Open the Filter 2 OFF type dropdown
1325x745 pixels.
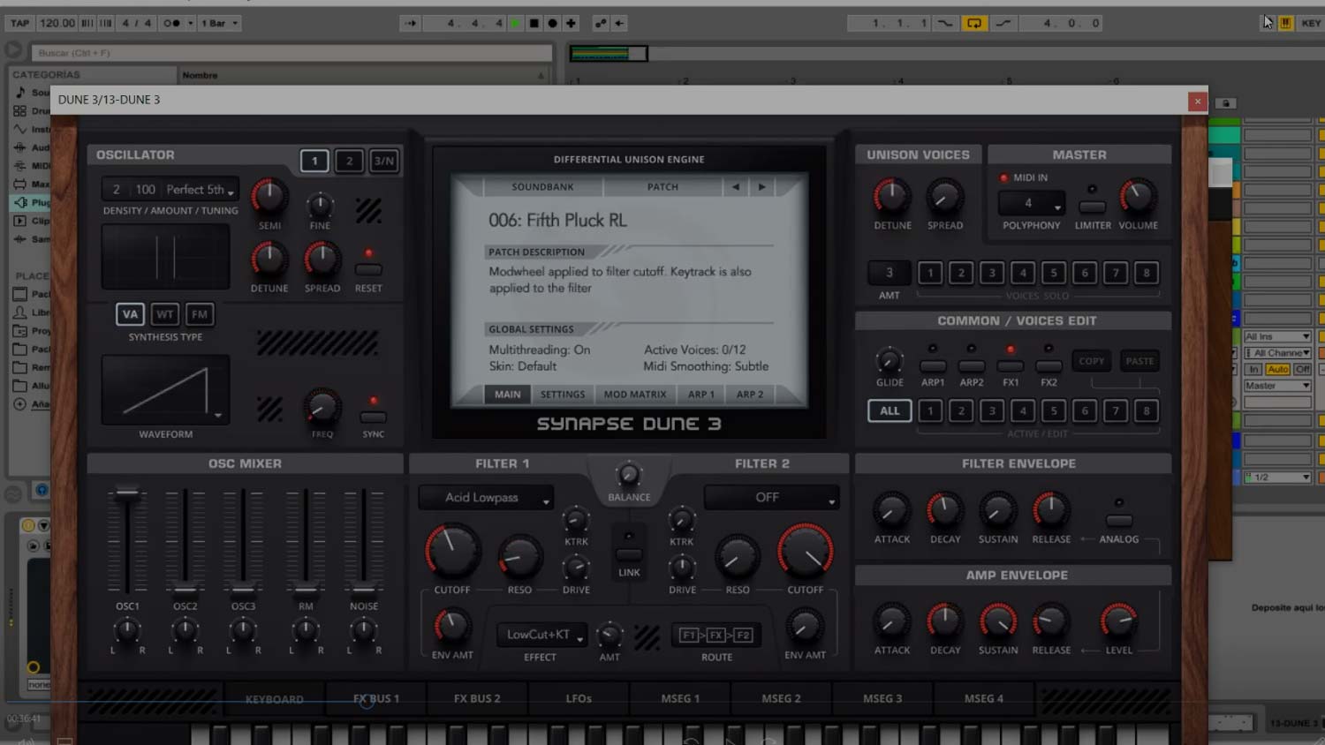pyautogui.click(x=771, y=498)
